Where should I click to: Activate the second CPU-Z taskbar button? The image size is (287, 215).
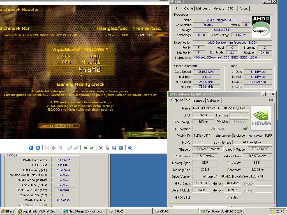point(176,211)
